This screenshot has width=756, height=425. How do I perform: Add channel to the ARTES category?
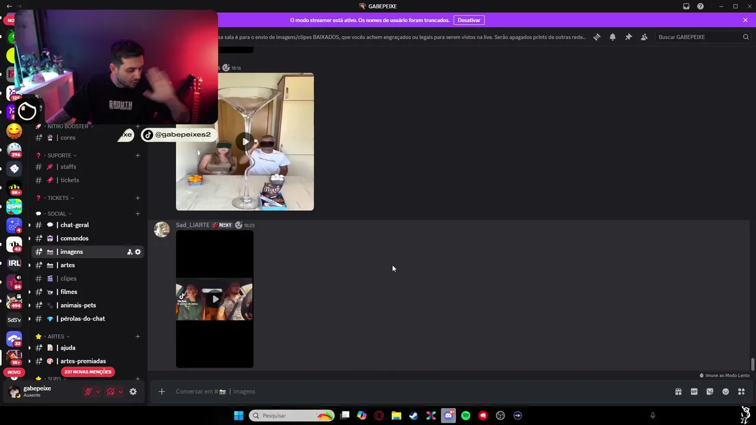coord(138,336)
